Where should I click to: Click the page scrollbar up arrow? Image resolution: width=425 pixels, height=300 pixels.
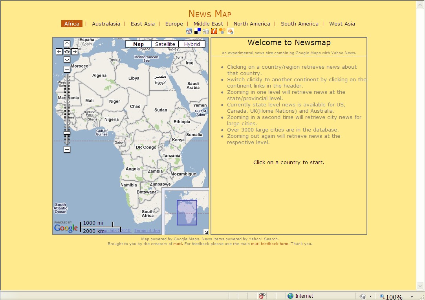click(420, 5)
